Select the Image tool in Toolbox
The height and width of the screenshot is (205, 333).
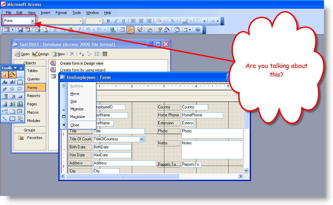click(x=5, y=104)
